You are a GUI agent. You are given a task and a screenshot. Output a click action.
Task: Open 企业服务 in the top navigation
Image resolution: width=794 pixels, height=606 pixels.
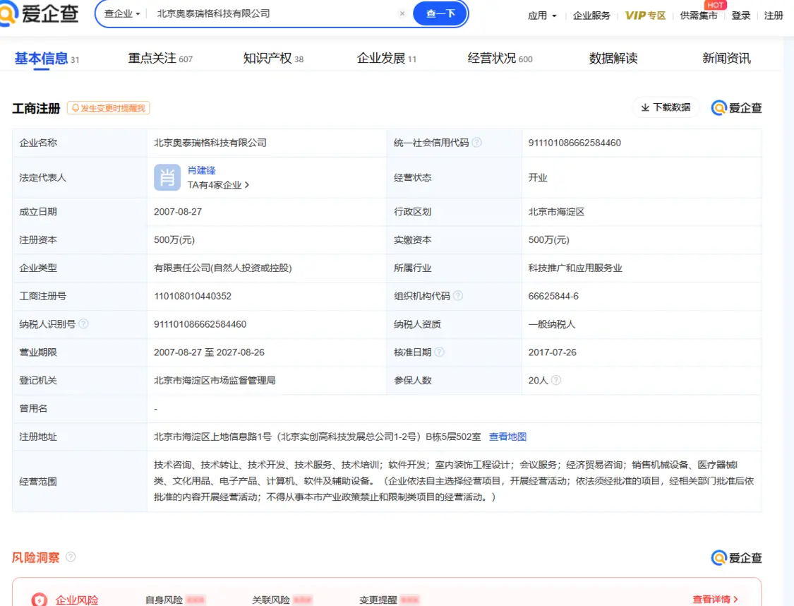tap(591, 16)
